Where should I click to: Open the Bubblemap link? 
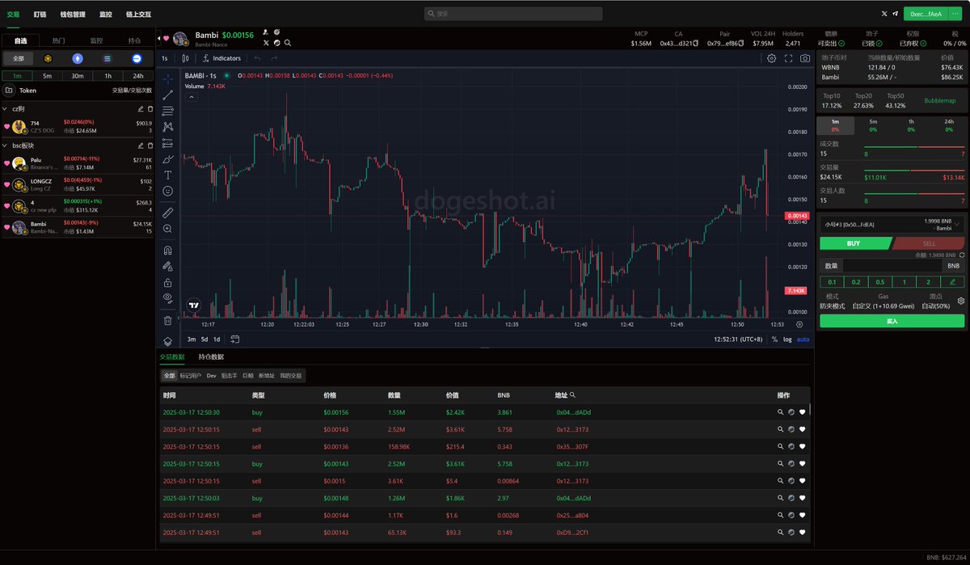[940, 100]
